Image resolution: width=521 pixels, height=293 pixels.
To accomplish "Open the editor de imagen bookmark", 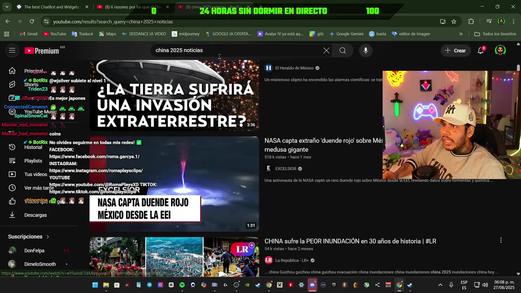I will pos(411,34).
